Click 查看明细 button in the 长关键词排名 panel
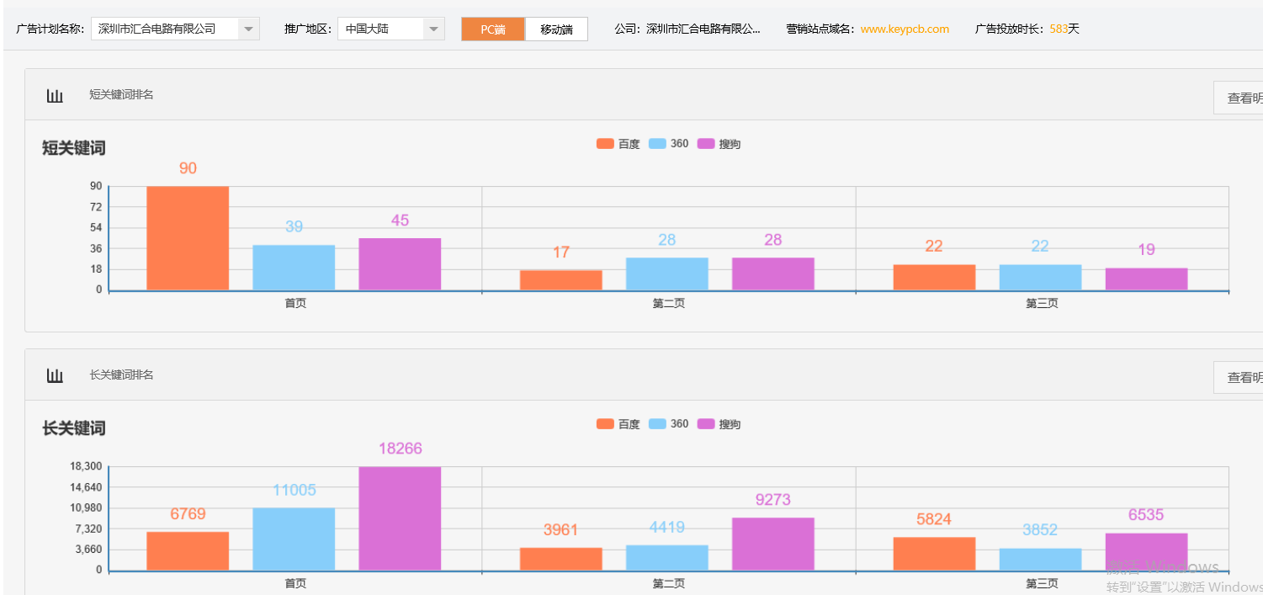The width and height of the screenshot is (1263, 595). point(1241,378)
